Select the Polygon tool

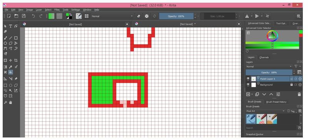click(x=11, y=43)
